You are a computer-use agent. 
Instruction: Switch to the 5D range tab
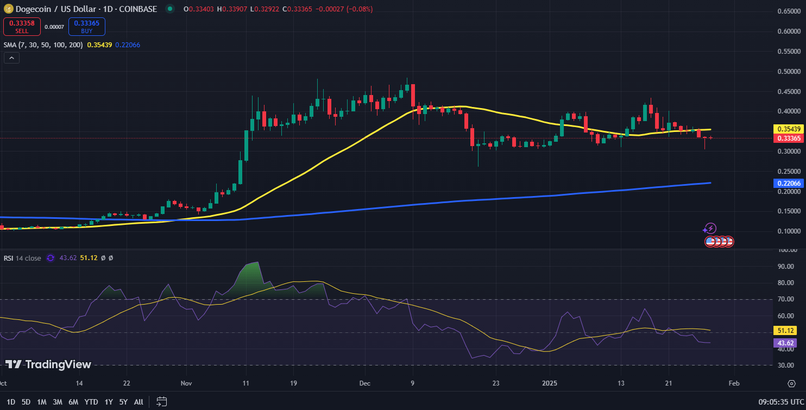[x=26, y=402]
